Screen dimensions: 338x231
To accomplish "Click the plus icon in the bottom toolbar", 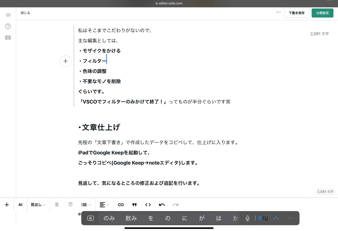I will 7,205.
